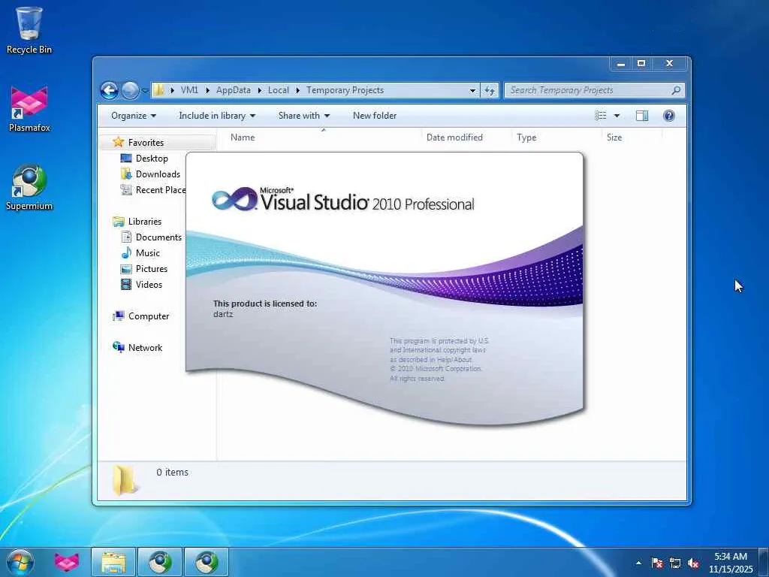
Task: Open Recent Places under Favorites
Action: click(x=152, y=190)
